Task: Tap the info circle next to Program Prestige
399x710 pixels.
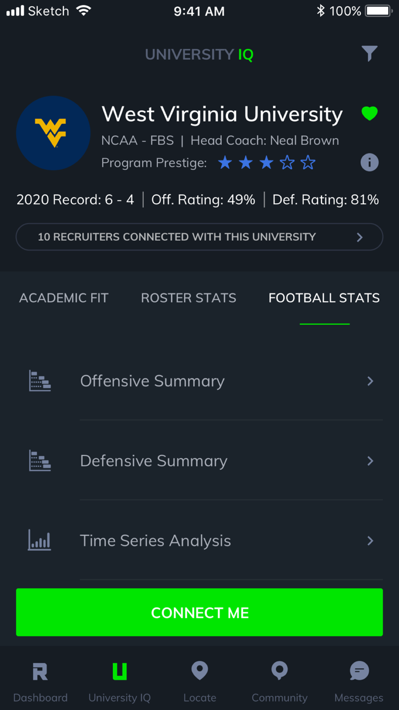Action: (369, 162)
